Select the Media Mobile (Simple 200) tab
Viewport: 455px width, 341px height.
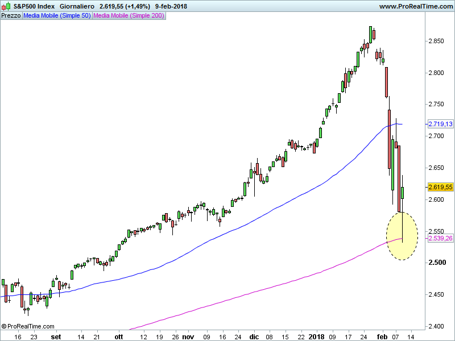coord(129,16)
